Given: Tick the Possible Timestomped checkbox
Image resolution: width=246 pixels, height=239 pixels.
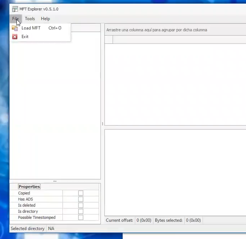Looking at the screenshot, I should point(81,217).
